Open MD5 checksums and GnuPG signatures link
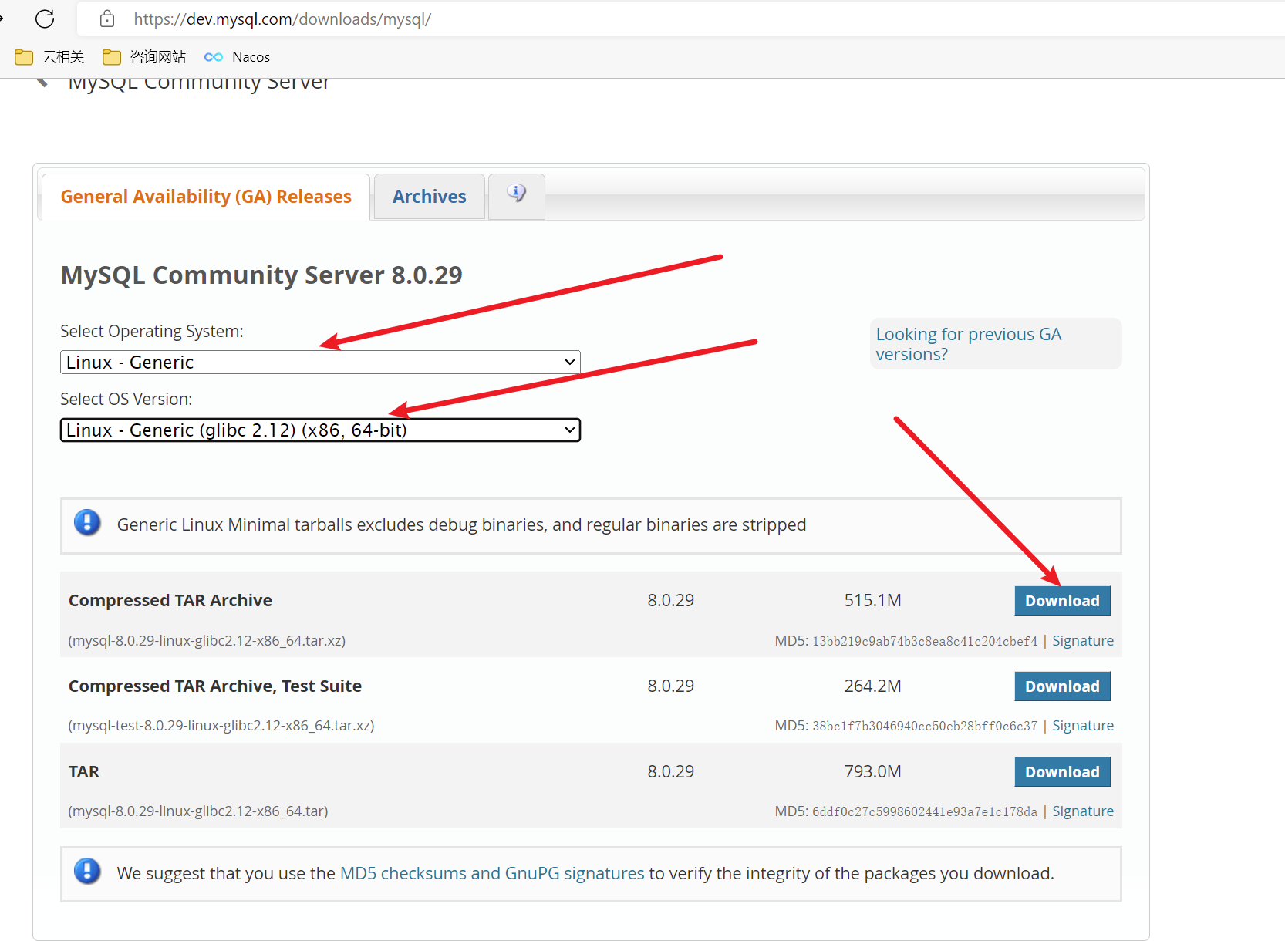1285x941 pixels. 492,873
